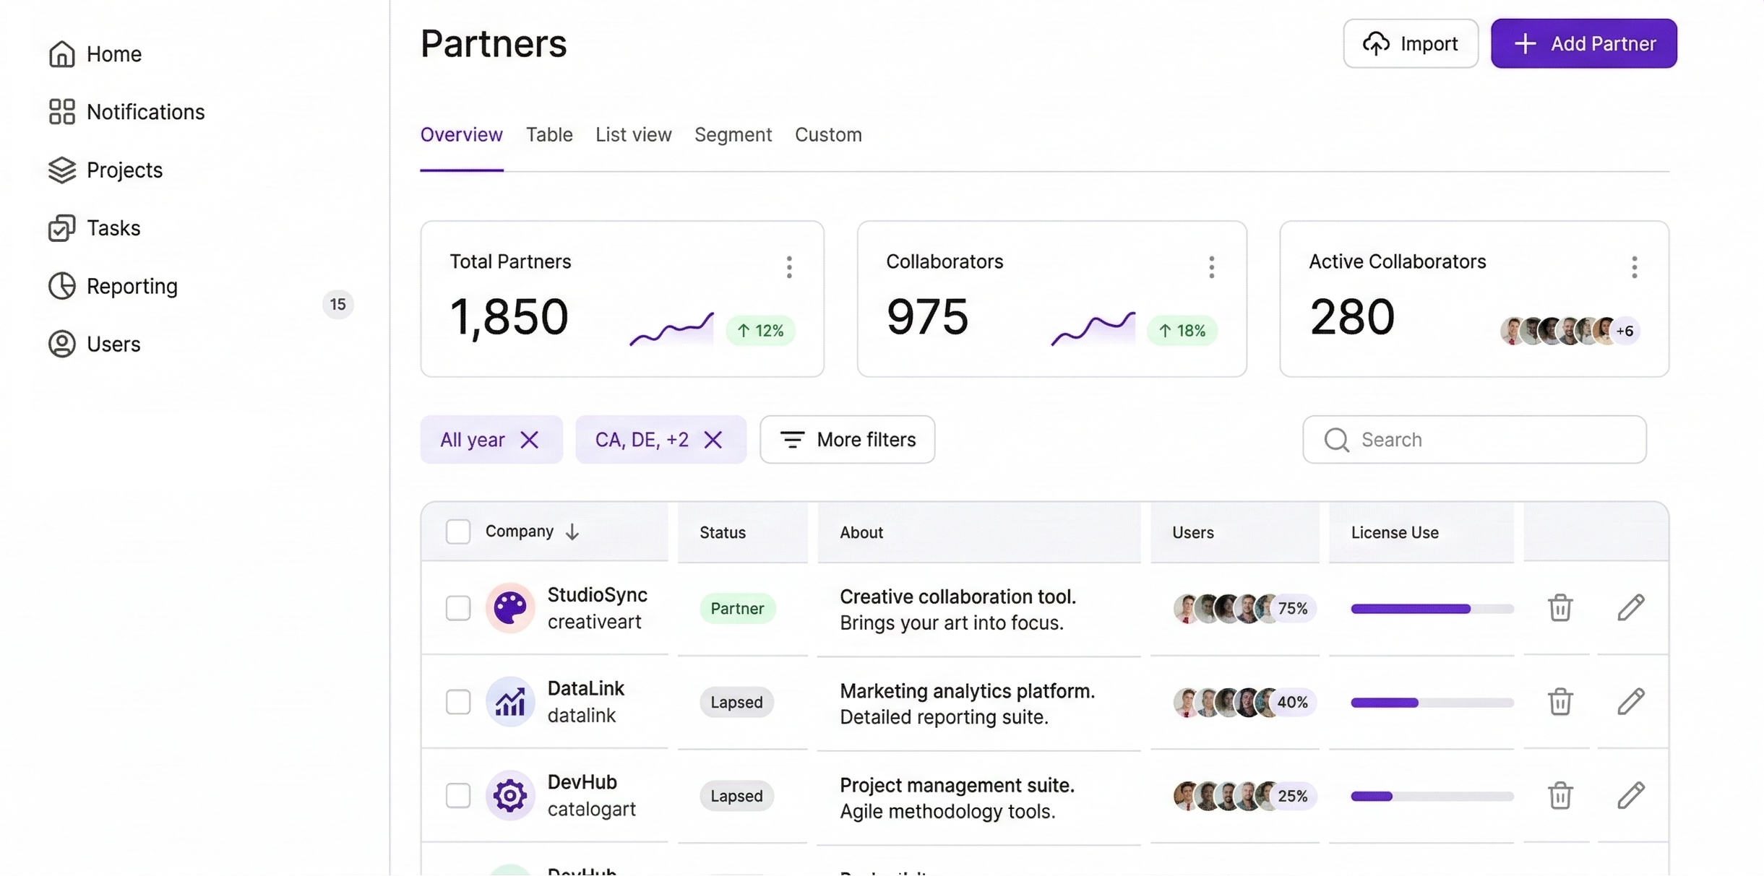Open the Segment view tab
The image size is (1764, 876).
[733, 134]
